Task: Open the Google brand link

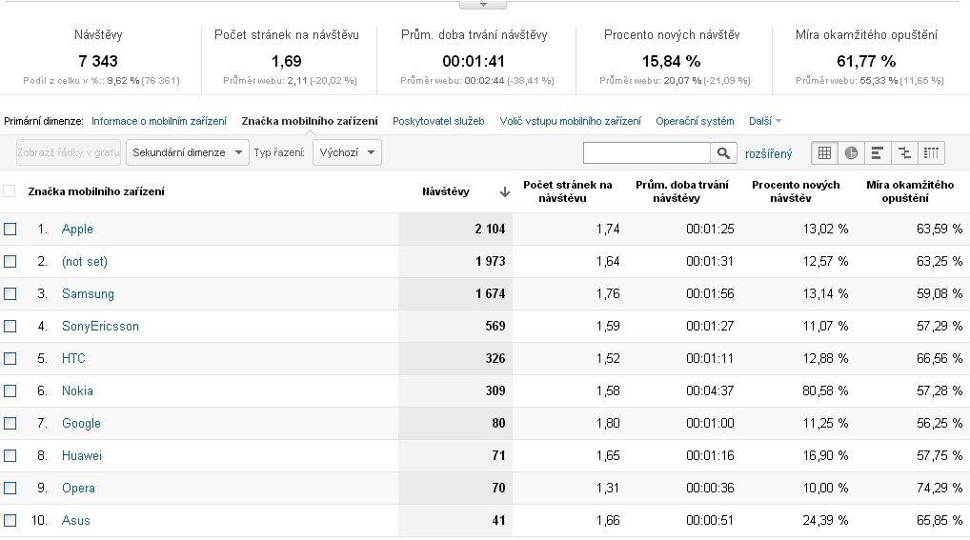Action: (x=81, y=423)
